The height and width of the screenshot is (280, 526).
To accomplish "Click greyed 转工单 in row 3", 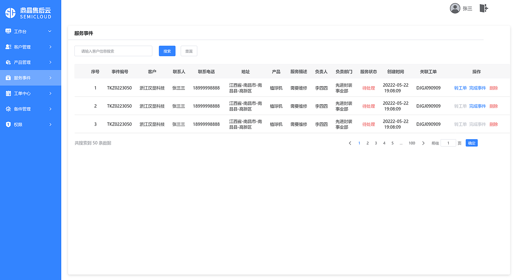I will (460, 124).
